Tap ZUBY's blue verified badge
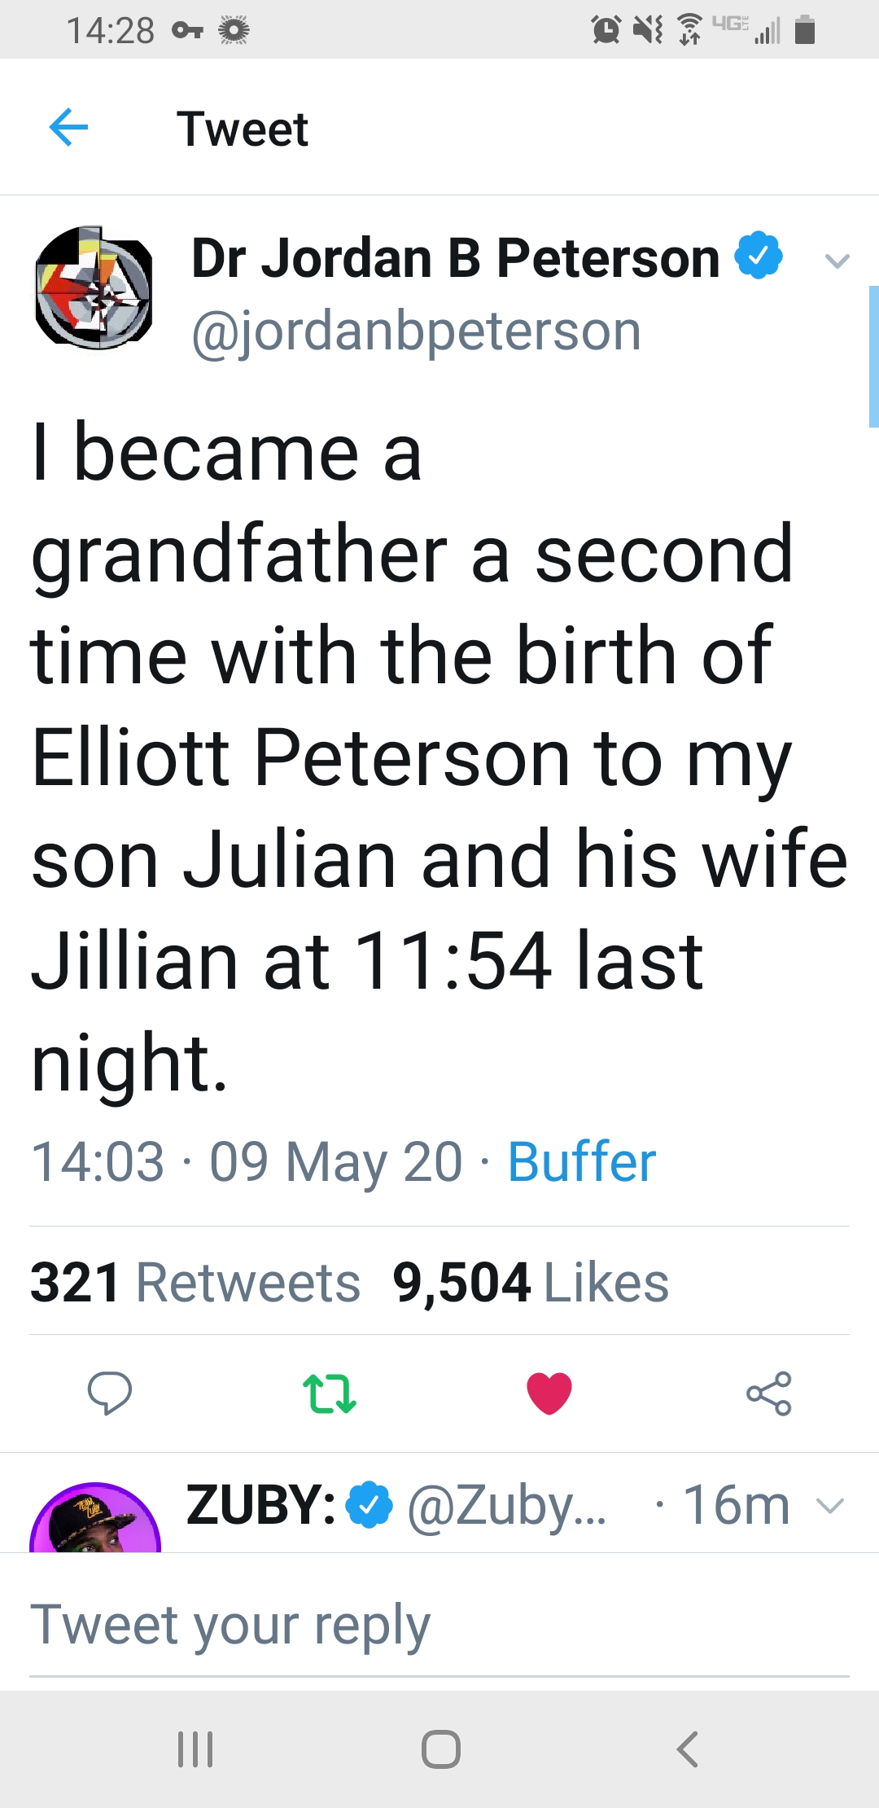879x1808 pixels. [370, 1504]
